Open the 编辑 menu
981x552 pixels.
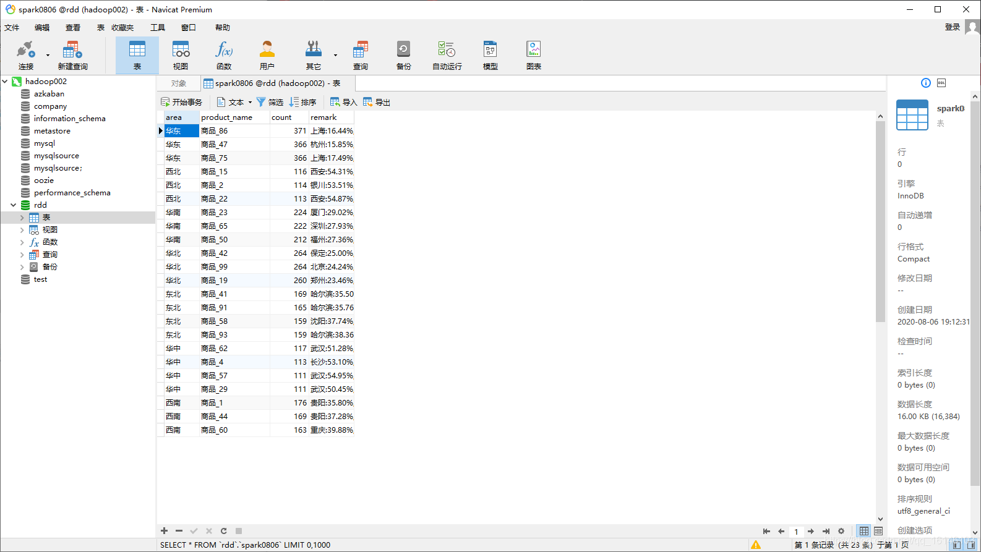(x=42, y=27)
